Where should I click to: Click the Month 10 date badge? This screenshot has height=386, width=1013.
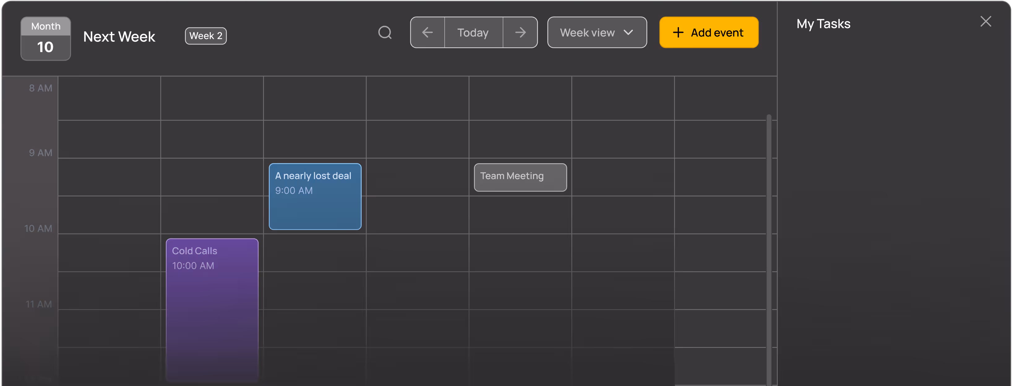pyautogui.click(x=45, y=39)
